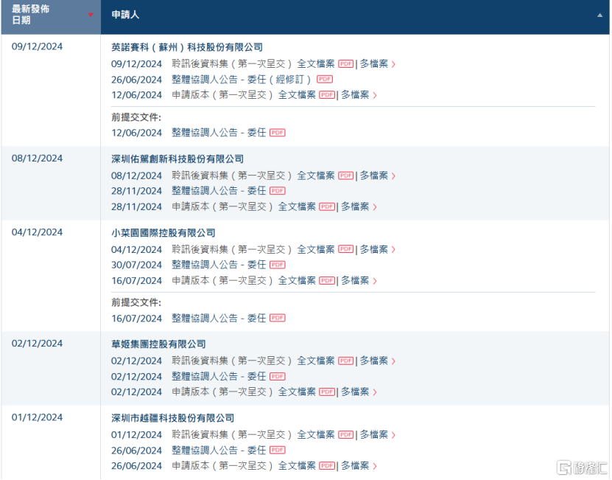Open 多檔案 for 深圳市越疆科技 申請版本
Image resolution: width=612 pixels, height=480 pixels.
coord(359,465)
